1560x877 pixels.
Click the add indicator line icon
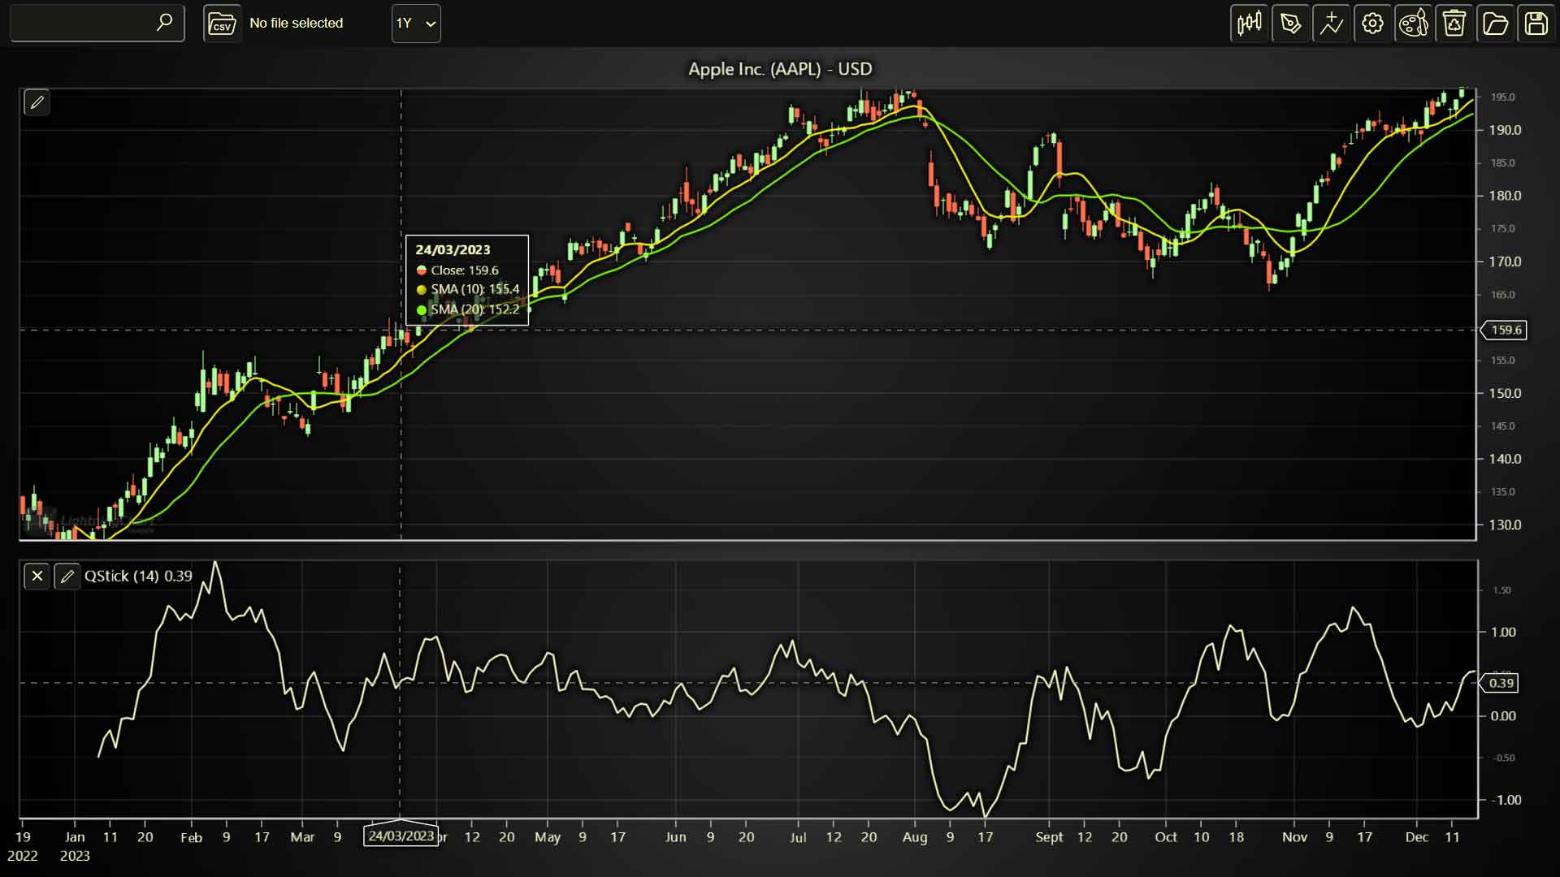point(1332,24)
